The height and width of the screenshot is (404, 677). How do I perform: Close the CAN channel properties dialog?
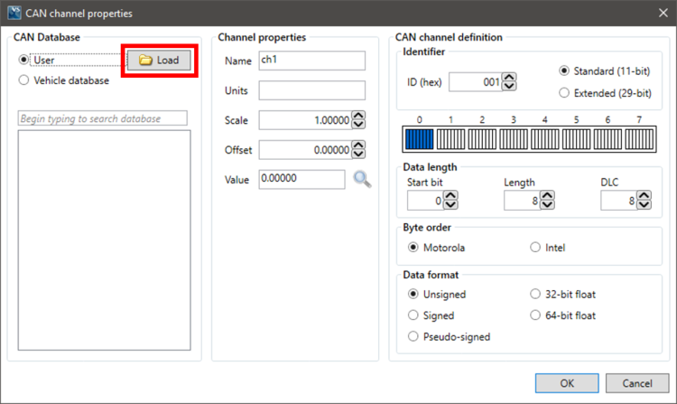663,13
